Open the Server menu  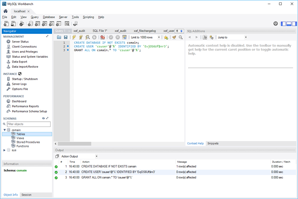(x=63, y=17)
